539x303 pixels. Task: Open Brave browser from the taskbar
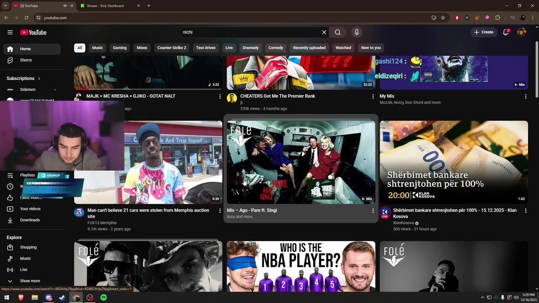[x=21, y=298]
